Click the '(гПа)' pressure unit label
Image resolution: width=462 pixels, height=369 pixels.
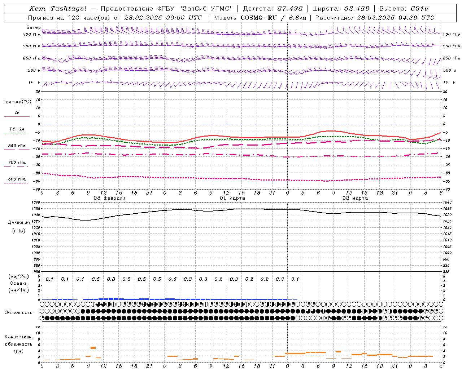19,231
